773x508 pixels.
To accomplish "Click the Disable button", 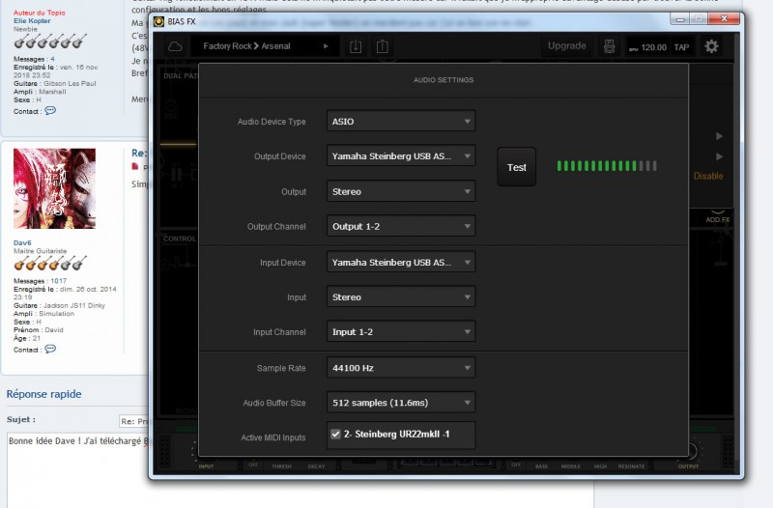I will (x=708, y=176).
